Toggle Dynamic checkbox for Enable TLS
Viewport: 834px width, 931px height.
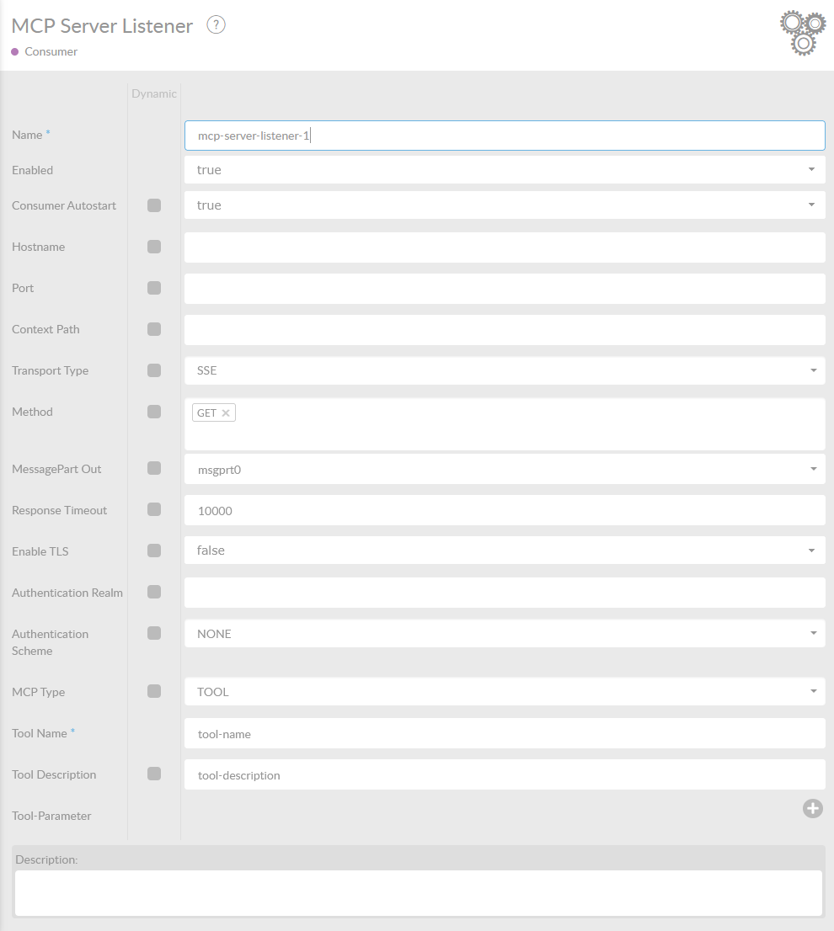click(x=154, y=551)
